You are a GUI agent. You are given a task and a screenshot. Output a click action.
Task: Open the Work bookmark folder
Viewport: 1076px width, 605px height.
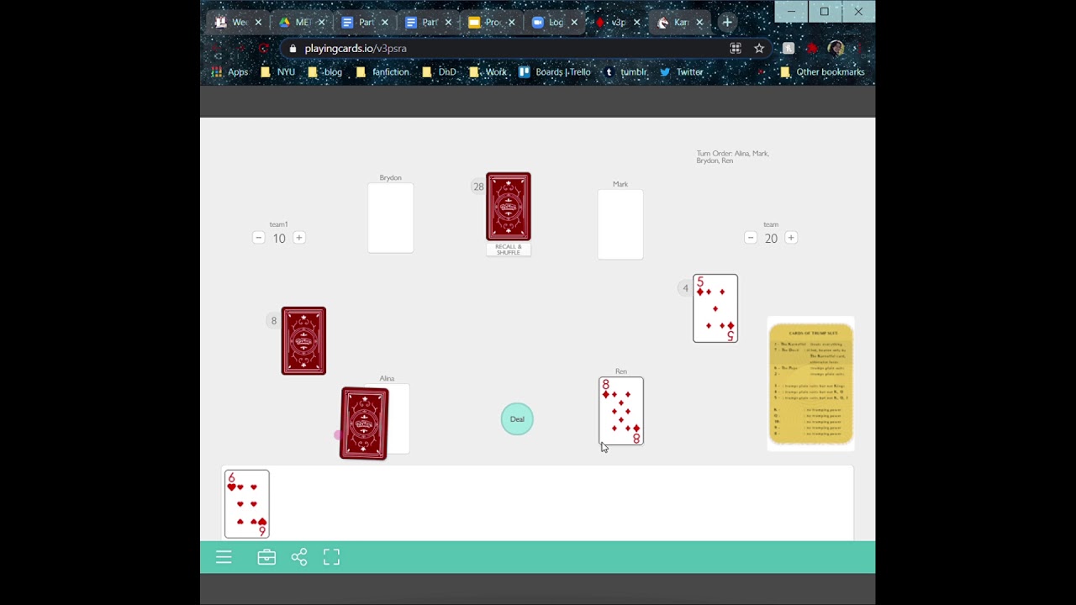(488, 72)
